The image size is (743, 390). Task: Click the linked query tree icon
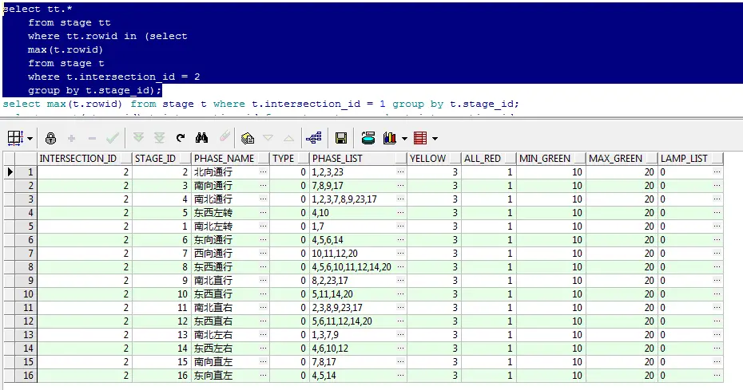(x=314, y=138)
